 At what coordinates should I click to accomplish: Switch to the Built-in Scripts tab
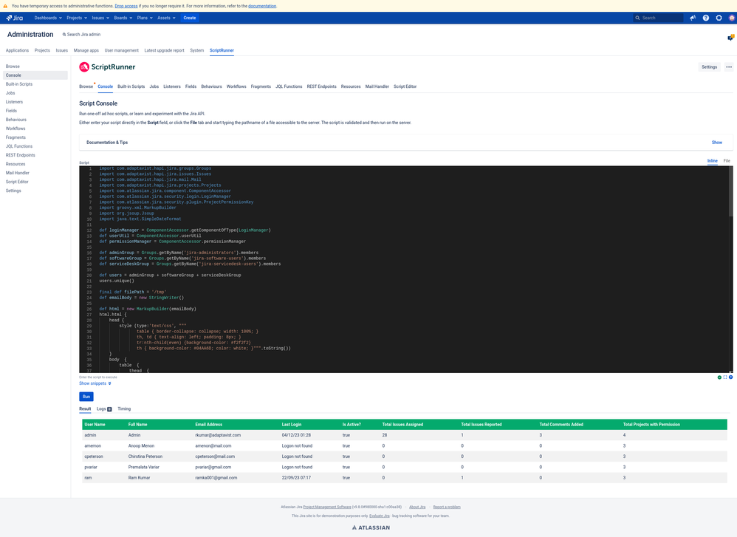(131, 86)
